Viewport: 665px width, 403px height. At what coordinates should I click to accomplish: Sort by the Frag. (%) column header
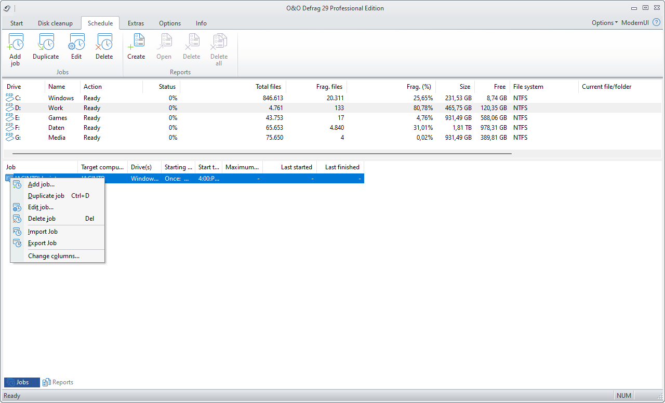(x=392, y=87)
